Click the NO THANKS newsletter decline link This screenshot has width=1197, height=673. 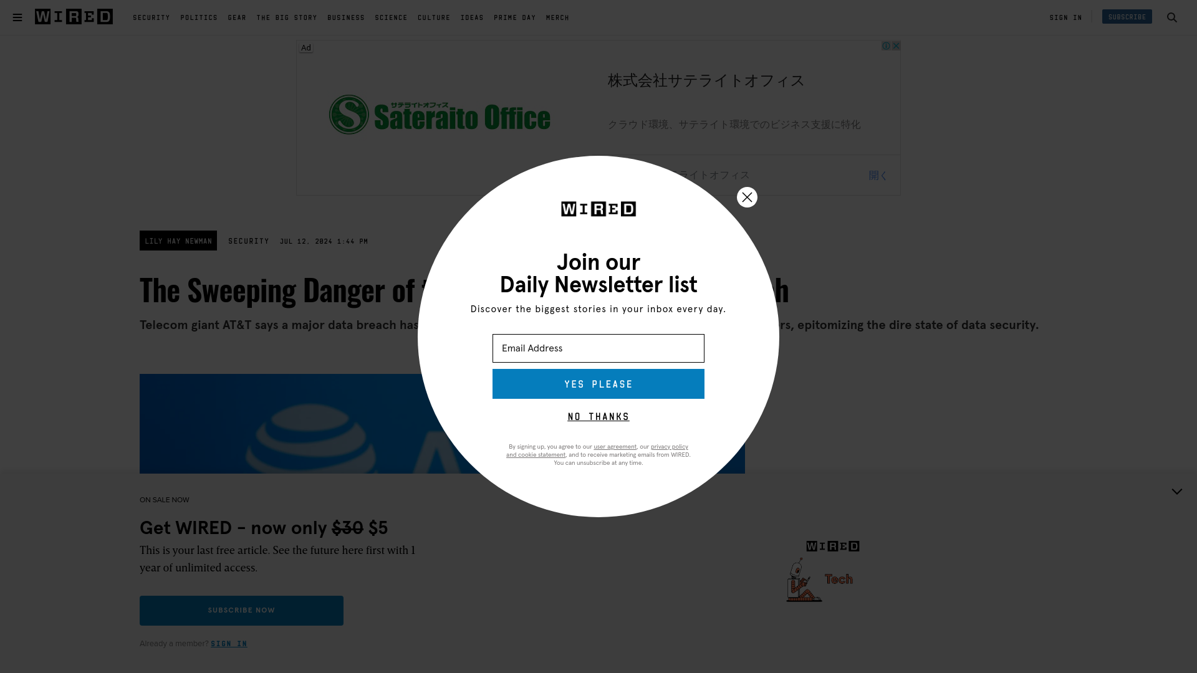pyautogui.click(x=598, y=417)
